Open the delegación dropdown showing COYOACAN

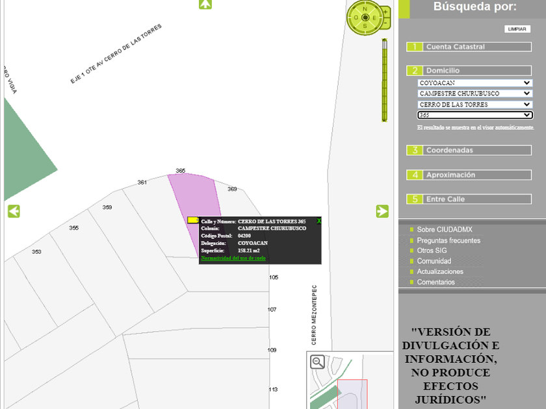tap(475, 83)
